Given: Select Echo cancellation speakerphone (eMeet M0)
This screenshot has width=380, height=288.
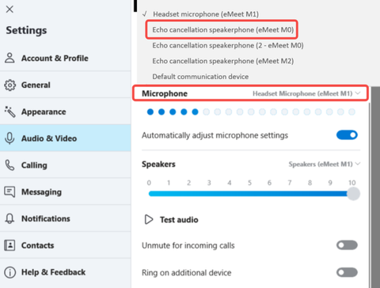Looking at the screenshot, I should pos(223,30).
